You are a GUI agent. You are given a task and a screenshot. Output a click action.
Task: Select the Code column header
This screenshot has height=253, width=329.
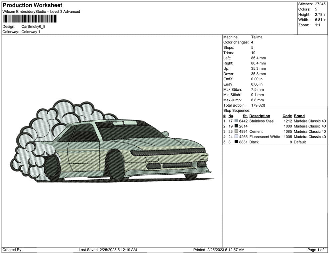[x=287, y=116]
